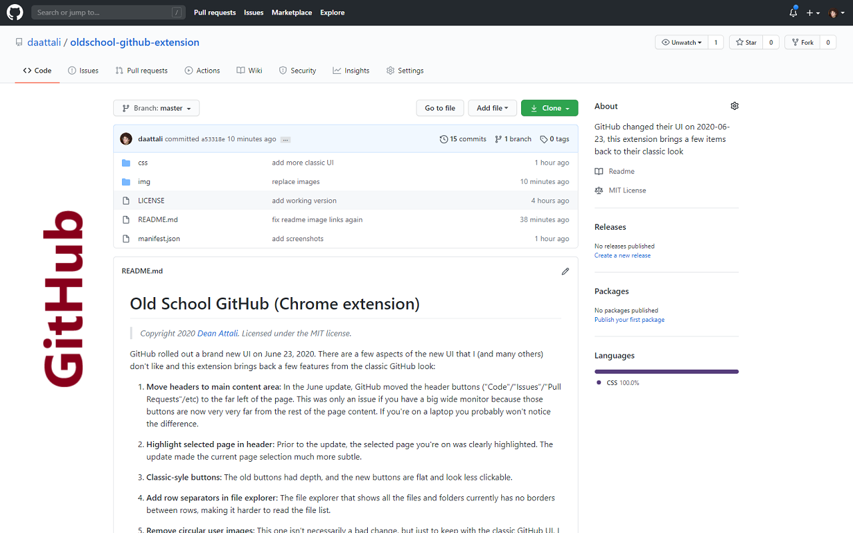This screenshot has height=533, width=853.
Task: Click the pencil icon to edit README.md
Action: [565, 271]
